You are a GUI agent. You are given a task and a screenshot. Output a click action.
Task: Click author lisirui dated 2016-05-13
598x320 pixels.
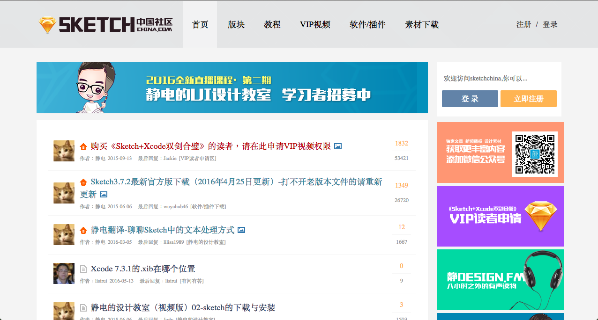[101, 281]
